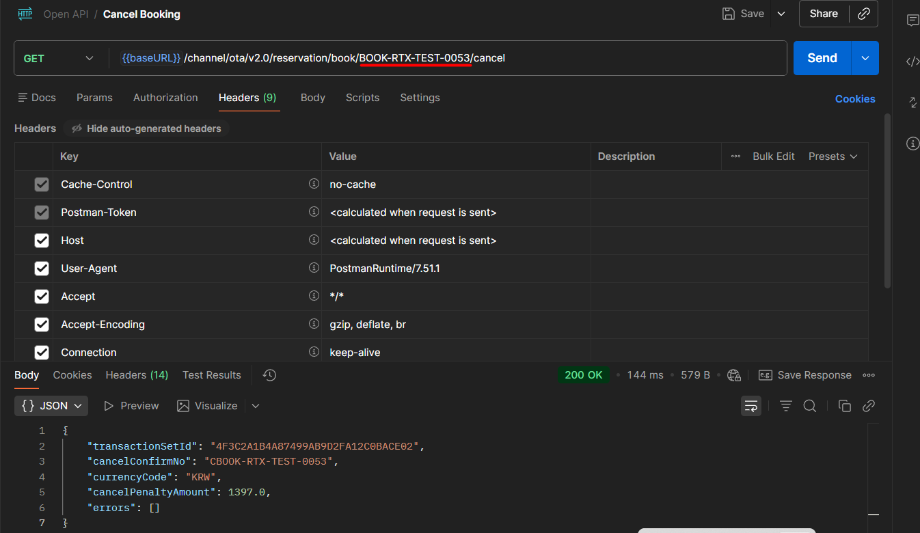Disable the Connection header checkbox
The width and height of the screenshot is (920, 533).
pyautogui.click(x=42, y=353)
